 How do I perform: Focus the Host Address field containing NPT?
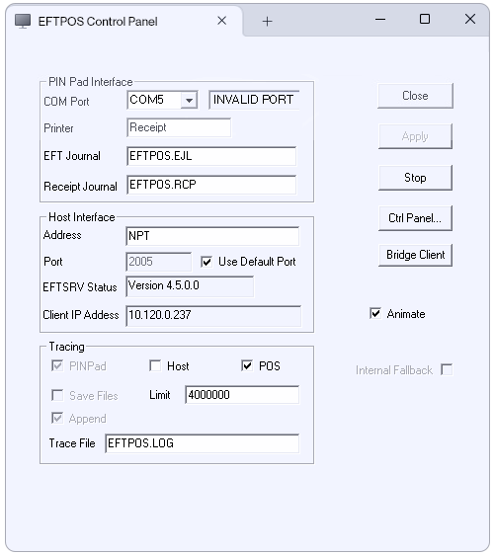click(212, 236)
